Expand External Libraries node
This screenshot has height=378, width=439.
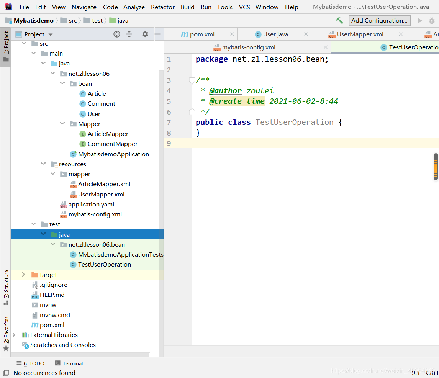(x=14, y=335)
